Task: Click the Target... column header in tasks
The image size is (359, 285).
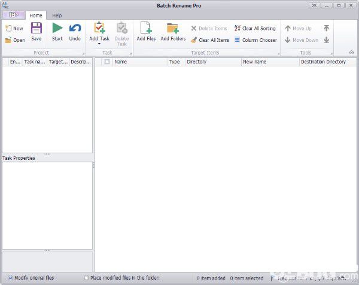Action: coord(58,62)
